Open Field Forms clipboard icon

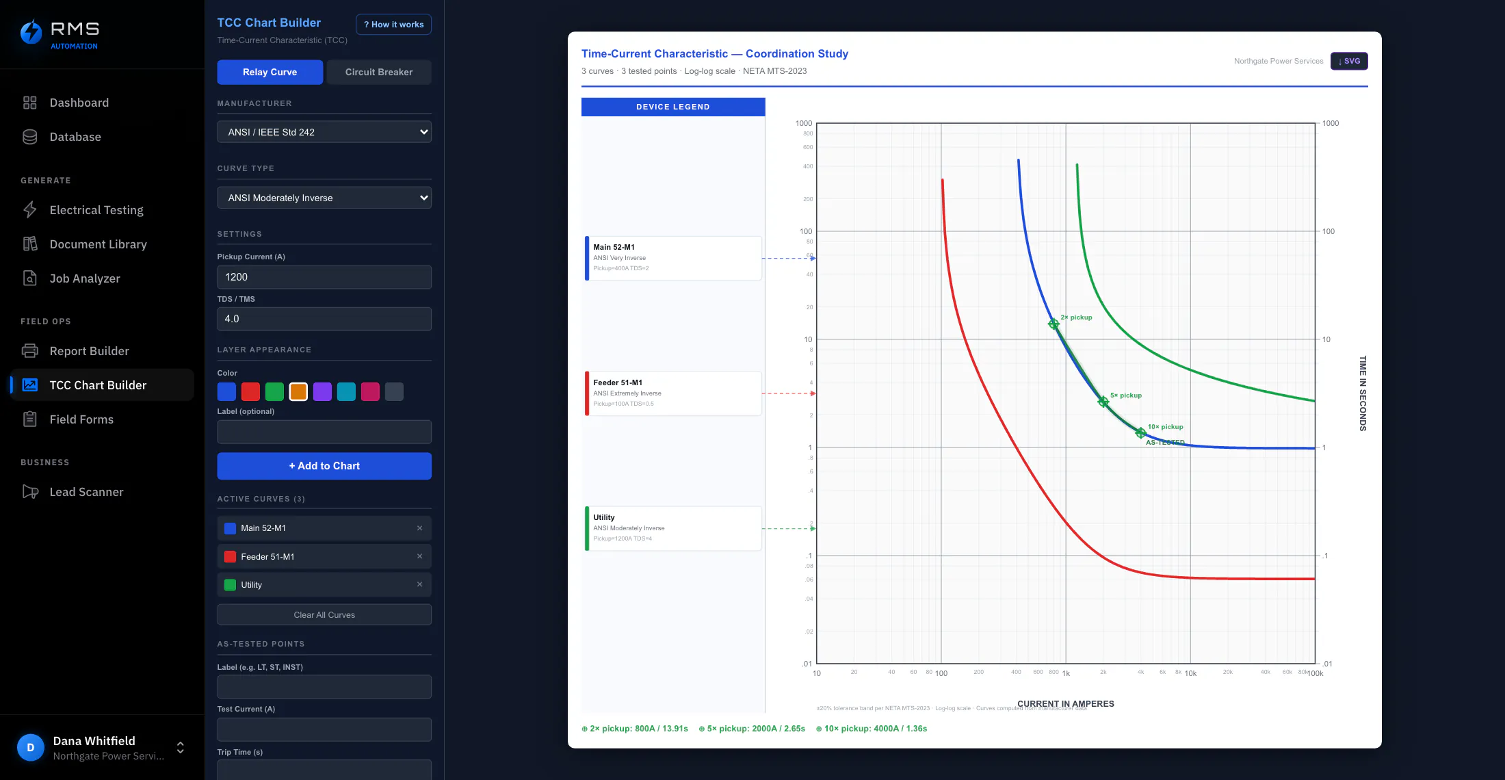pyautogui.click(x=29, y=419)
